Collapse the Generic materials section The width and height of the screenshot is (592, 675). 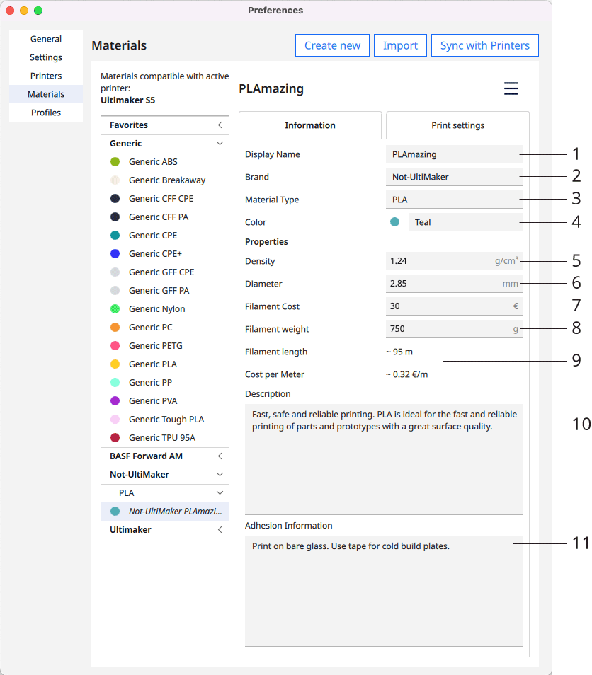click(x=220, y=144)
